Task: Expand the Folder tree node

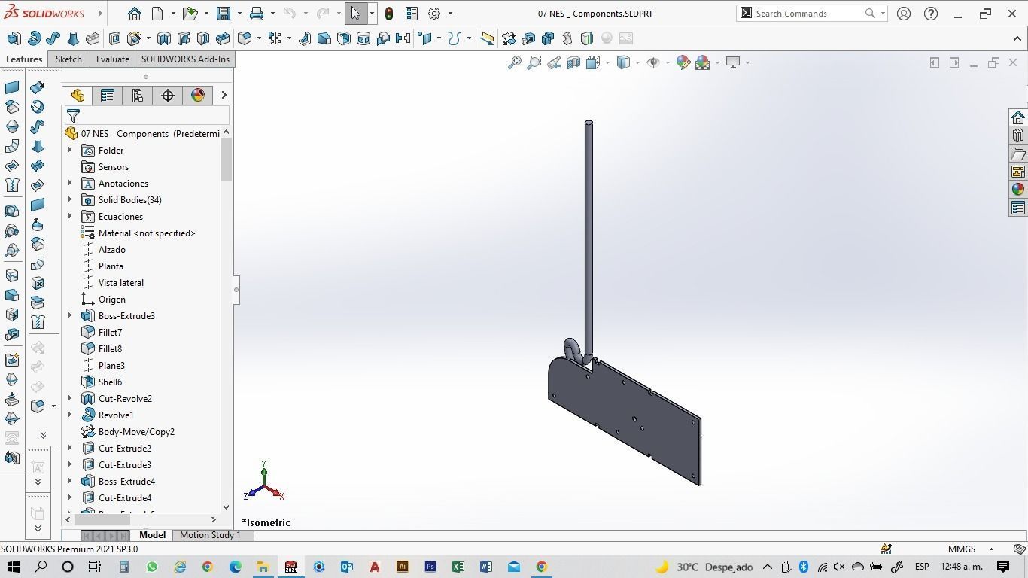Action: (70, 151)
